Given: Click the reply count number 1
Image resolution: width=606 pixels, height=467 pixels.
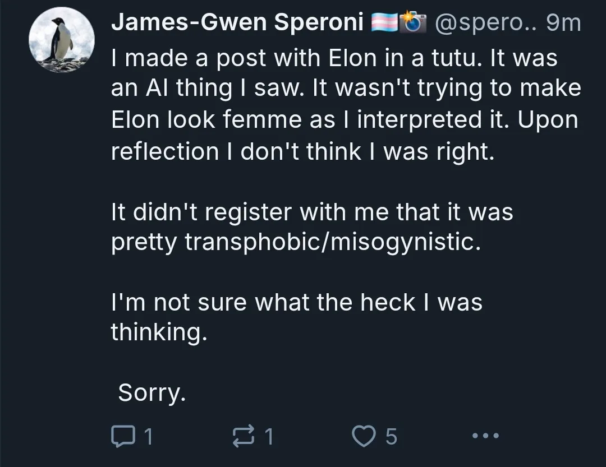Looking at the screenshot, I should point(148,437).
